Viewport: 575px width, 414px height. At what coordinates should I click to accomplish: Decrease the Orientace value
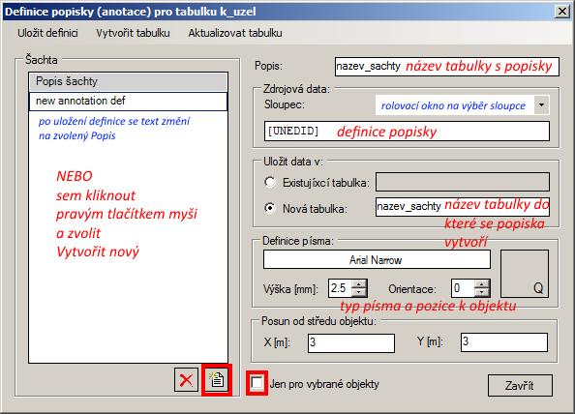482,292
